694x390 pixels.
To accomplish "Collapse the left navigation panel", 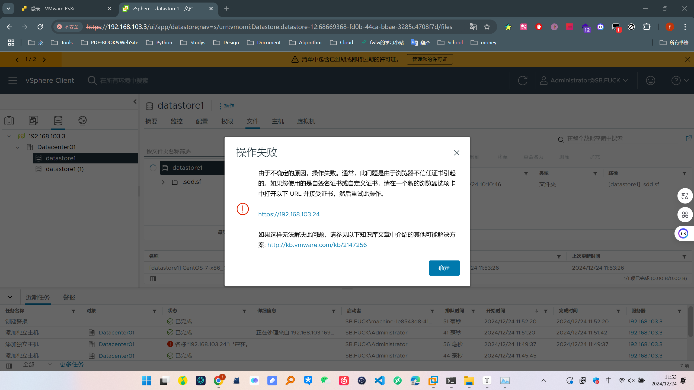I will (x=135, y=101).
